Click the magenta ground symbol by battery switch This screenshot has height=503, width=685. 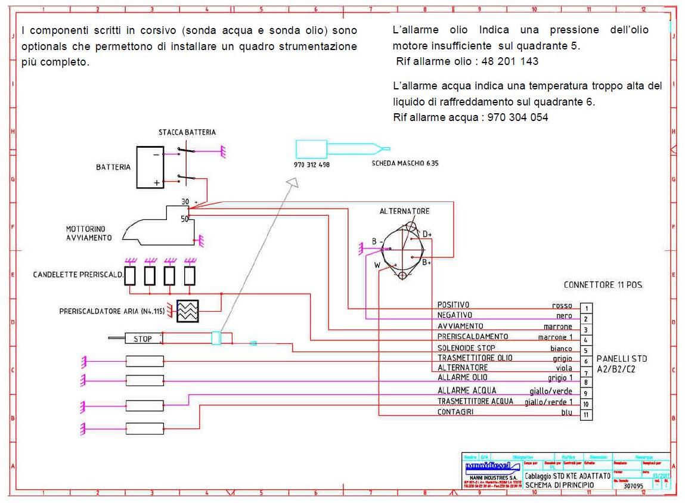click(223, 151)
